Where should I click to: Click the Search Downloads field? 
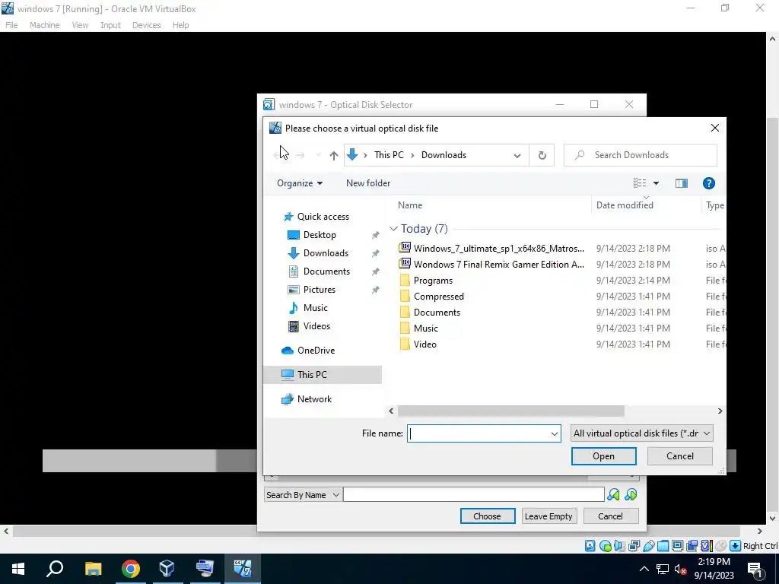[641, 155]
